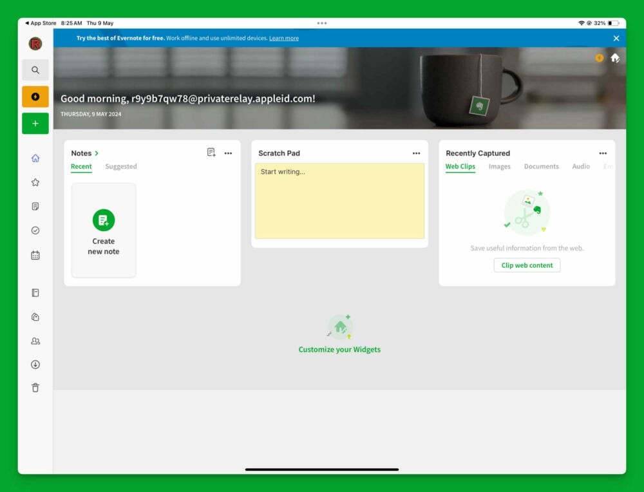The height and width of the screenshot is (492, 644).
Task: Go to Home in the sidebar
Action: click(35, 158)
